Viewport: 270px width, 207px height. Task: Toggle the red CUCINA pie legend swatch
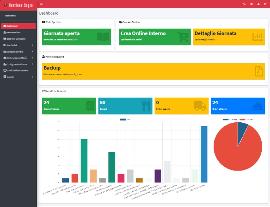242,119
